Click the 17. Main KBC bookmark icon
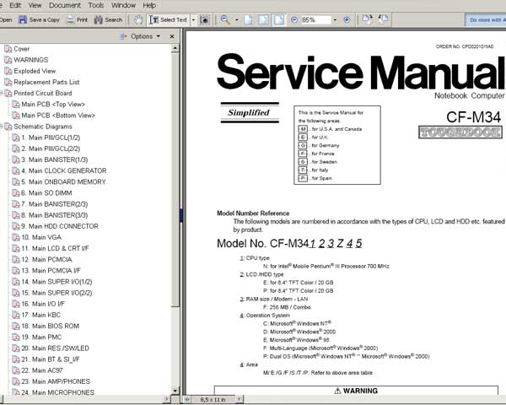The image size is (506, 405). 15,315
